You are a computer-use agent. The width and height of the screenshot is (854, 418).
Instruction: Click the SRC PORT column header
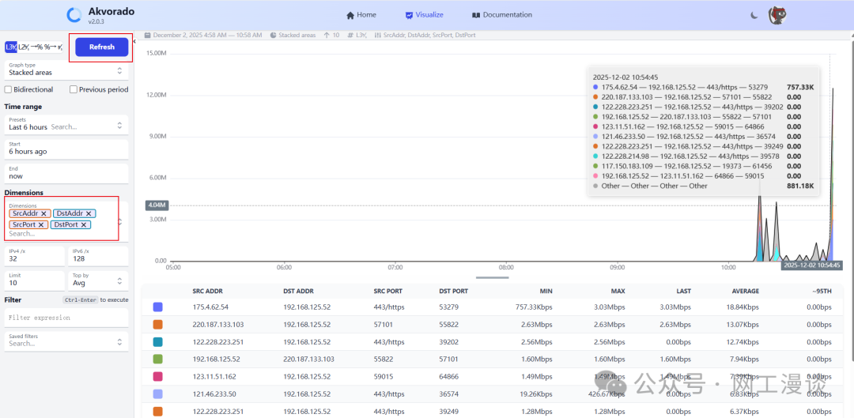[388, 292]
